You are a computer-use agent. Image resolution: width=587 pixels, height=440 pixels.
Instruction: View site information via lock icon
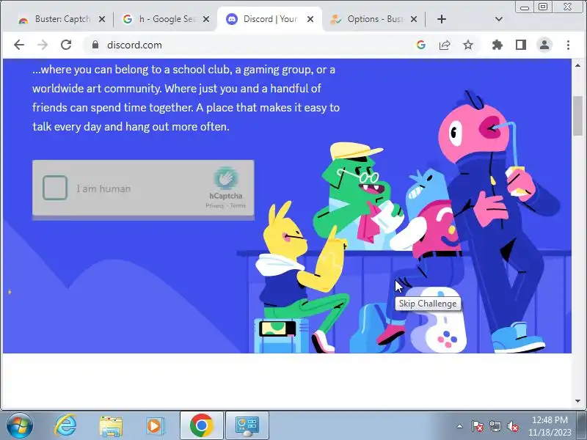coord(95,45)
